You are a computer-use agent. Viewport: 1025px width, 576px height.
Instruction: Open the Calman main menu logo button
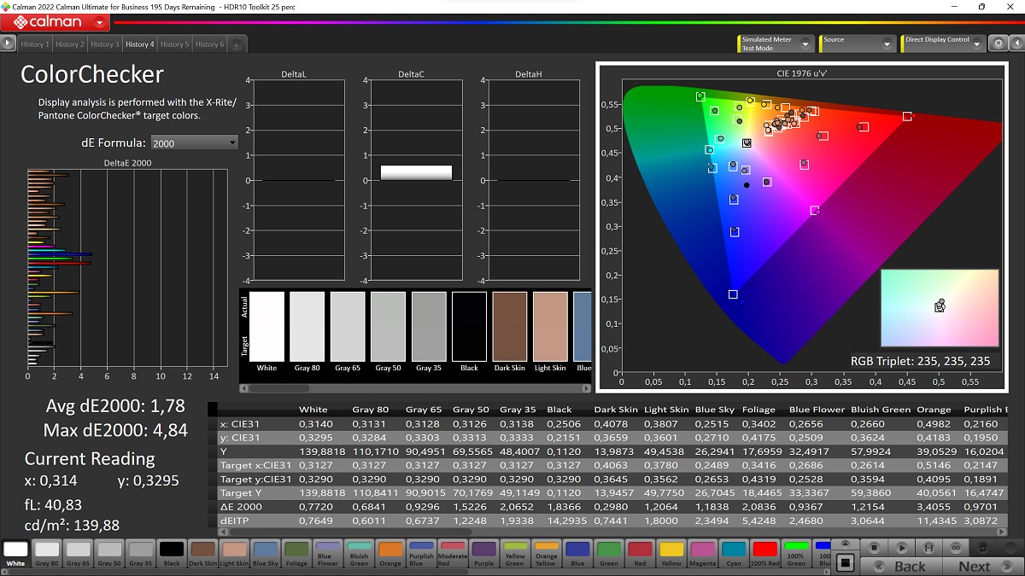click(x=55, y=22)
